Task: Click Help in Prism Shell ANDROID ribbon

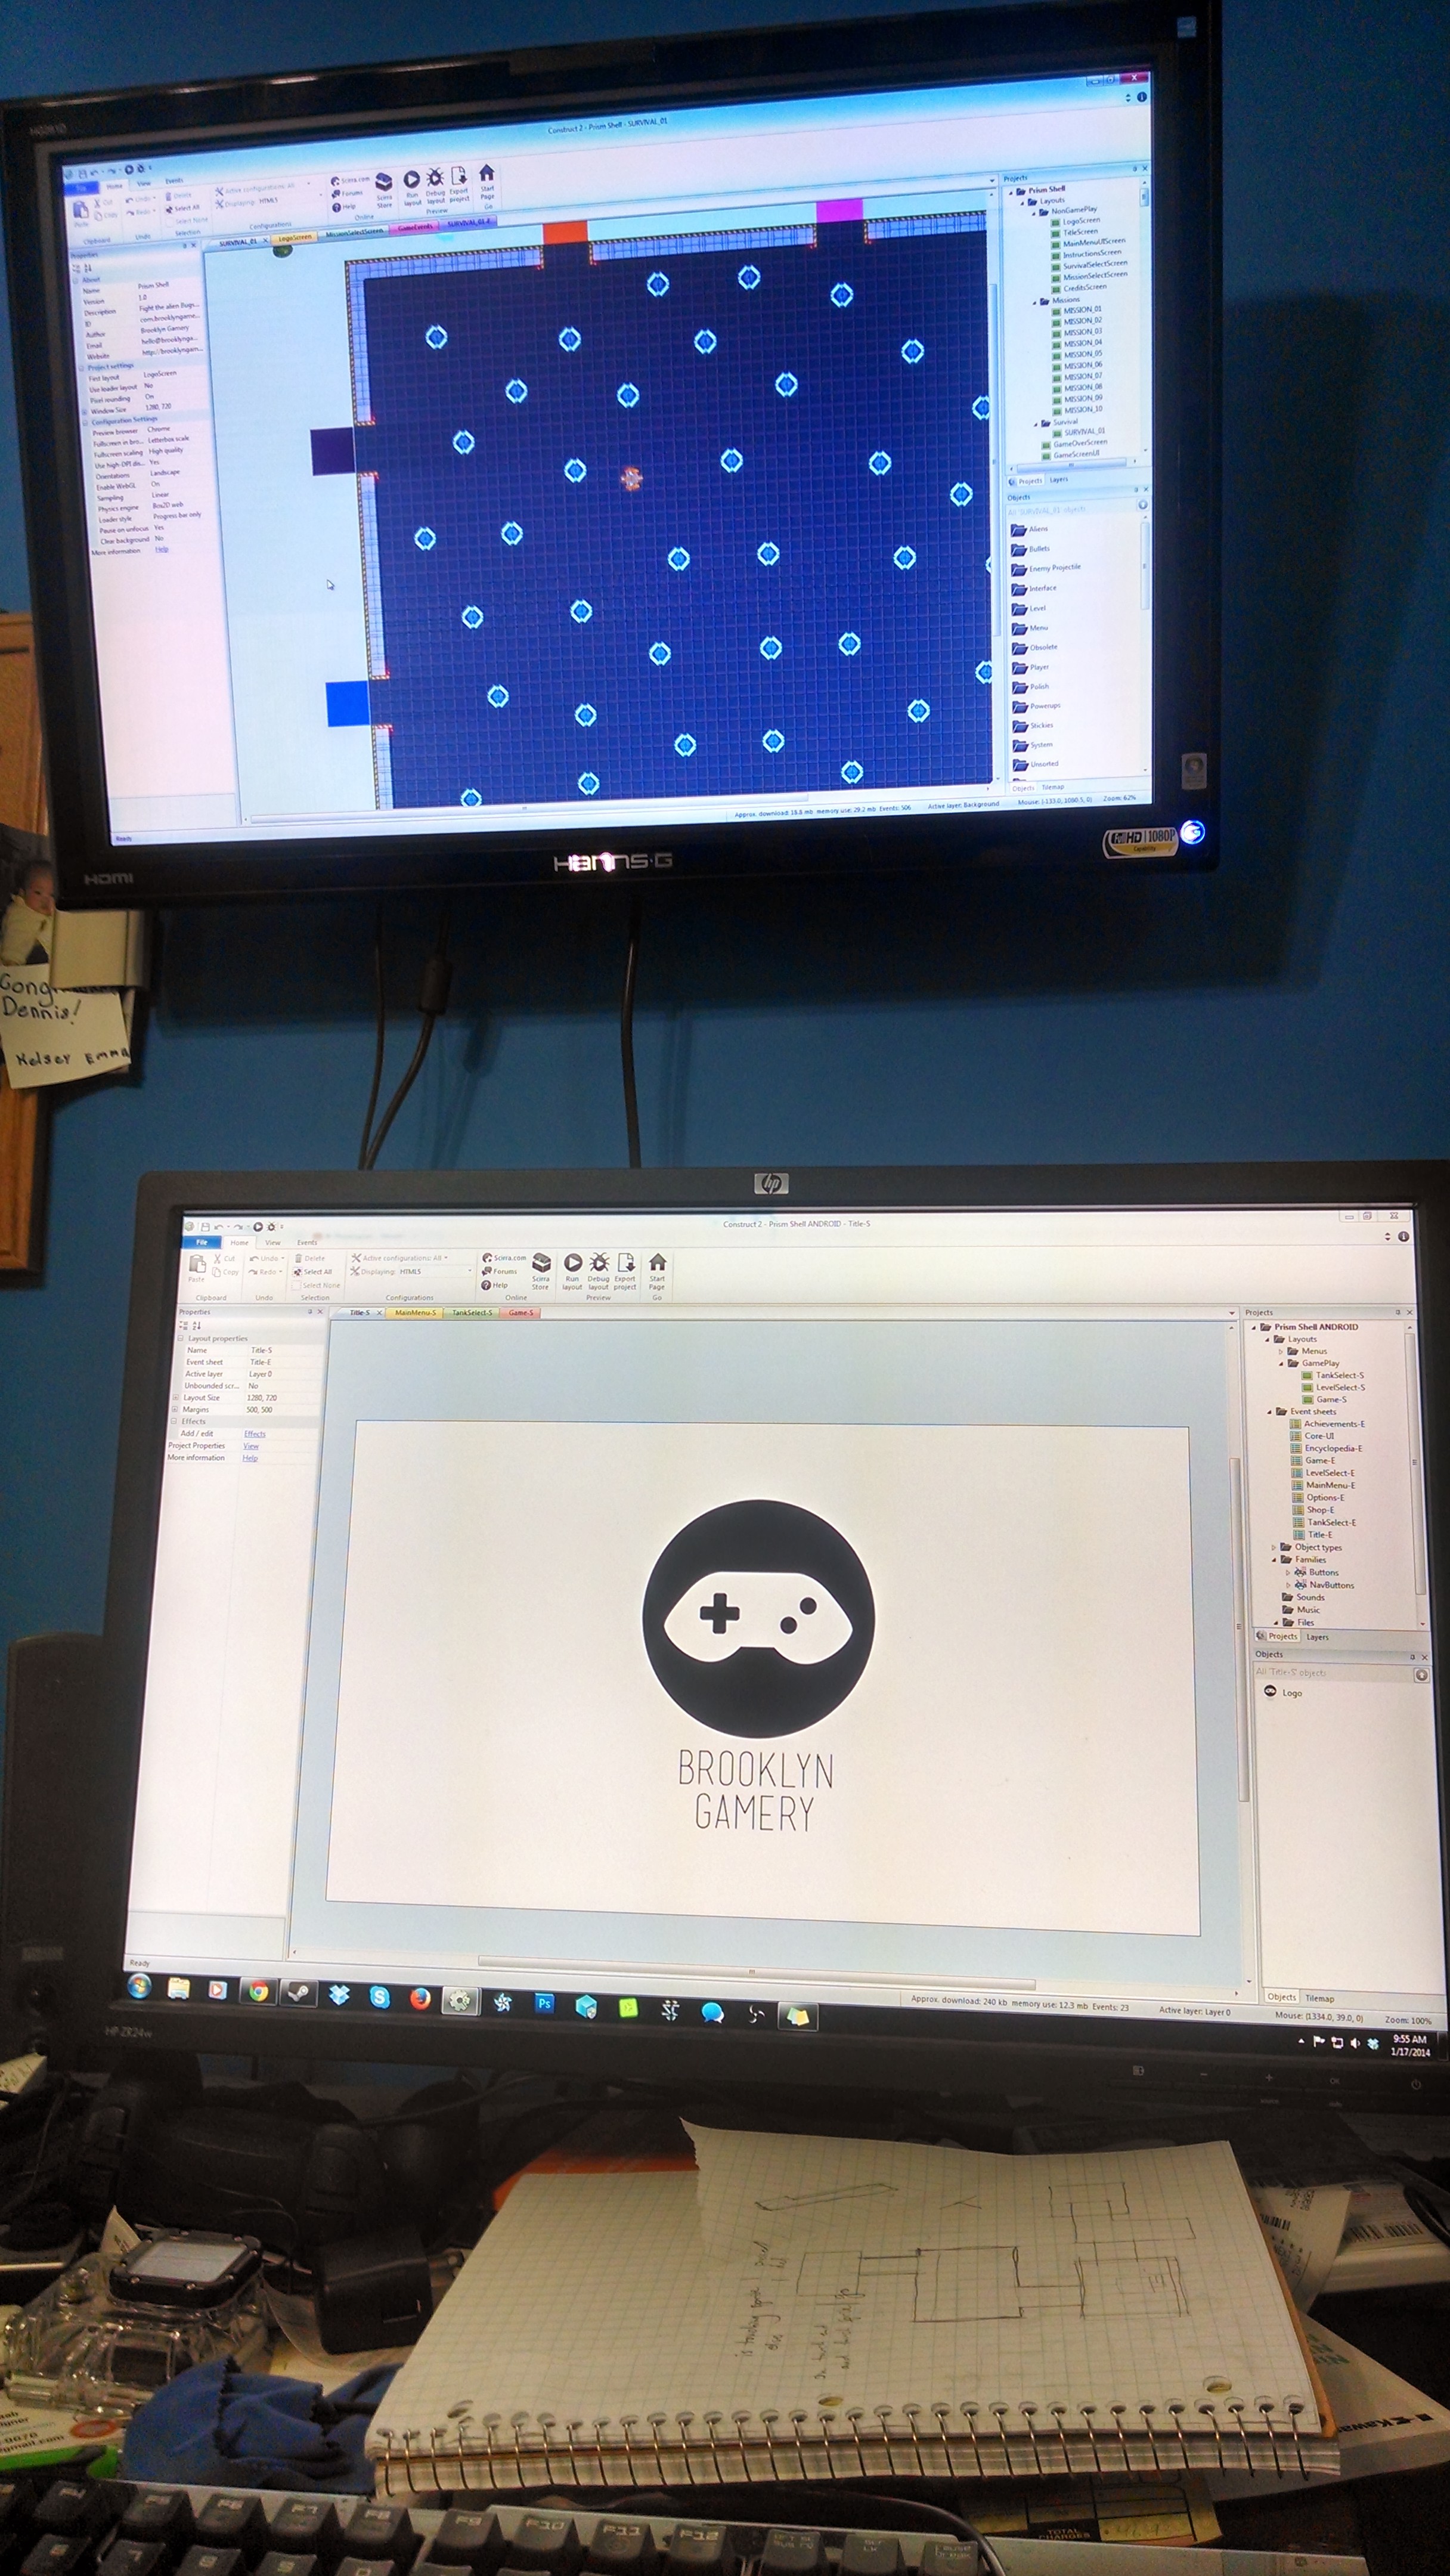Action: pos(494,1285)
